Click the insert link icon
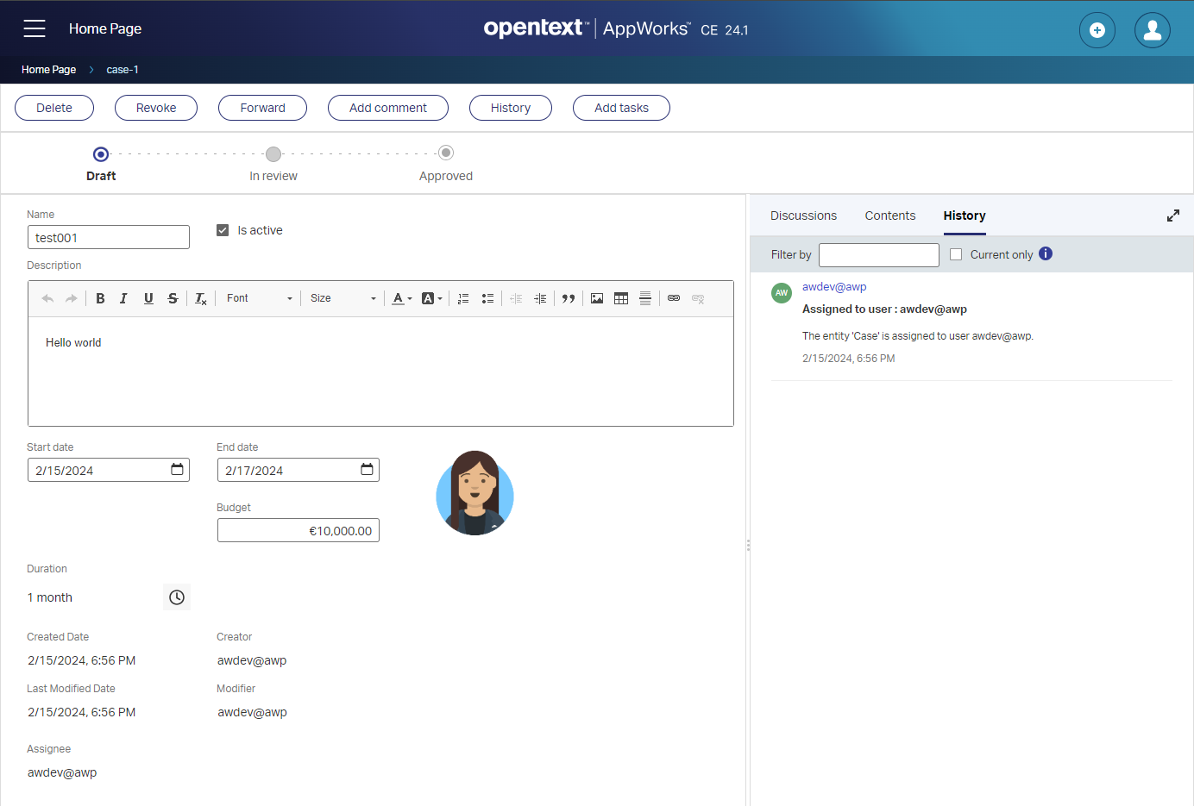1194x806 pixels. 674,298
